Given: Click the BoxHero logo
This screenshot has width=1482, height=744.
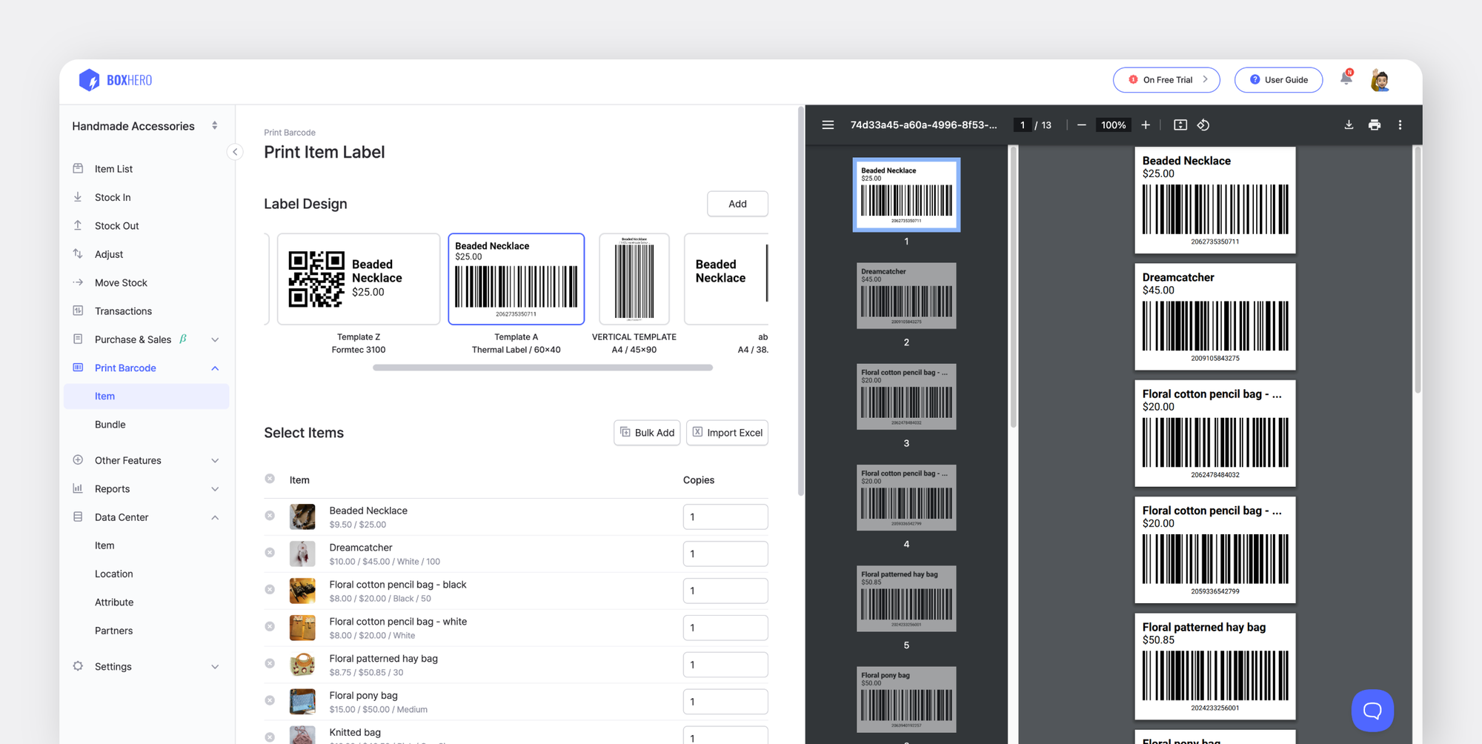Looking at the screenshot, I should 115,79.
